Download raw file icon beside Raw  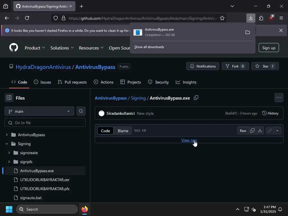260,130
